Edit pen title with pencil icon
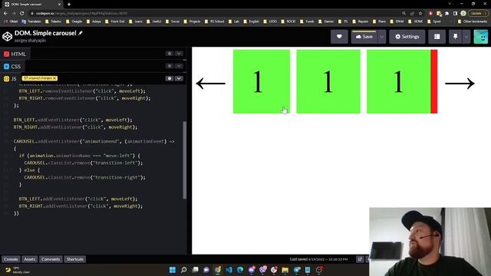Viewport: 491px width, 276px height. (81, 33)
